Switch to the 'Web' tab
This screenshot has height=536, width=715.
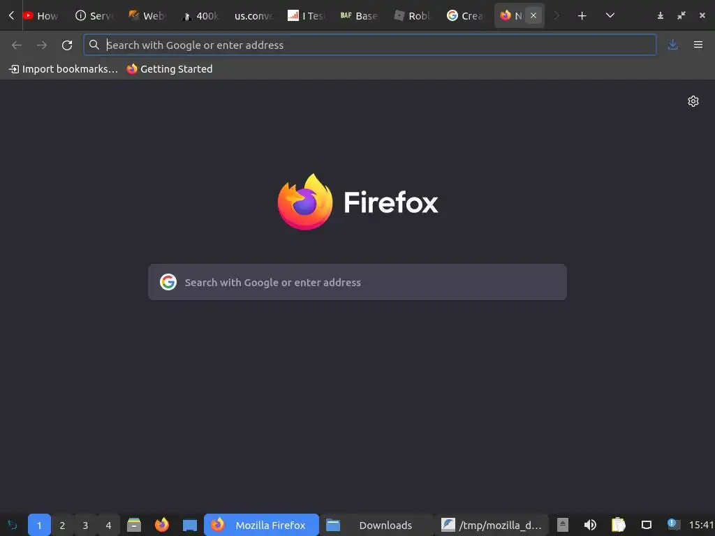[147, 15]
